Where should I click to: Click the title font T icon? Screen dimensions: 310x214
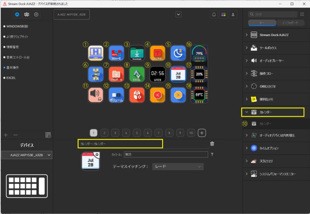[212, 154]
